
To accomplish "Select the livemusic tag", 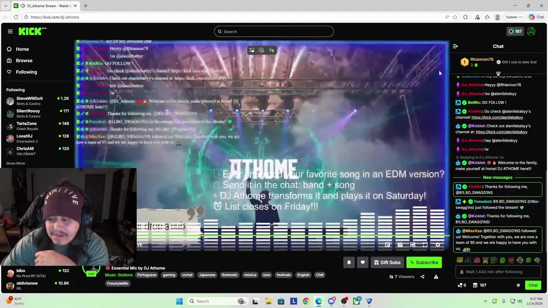I will 229,275.
